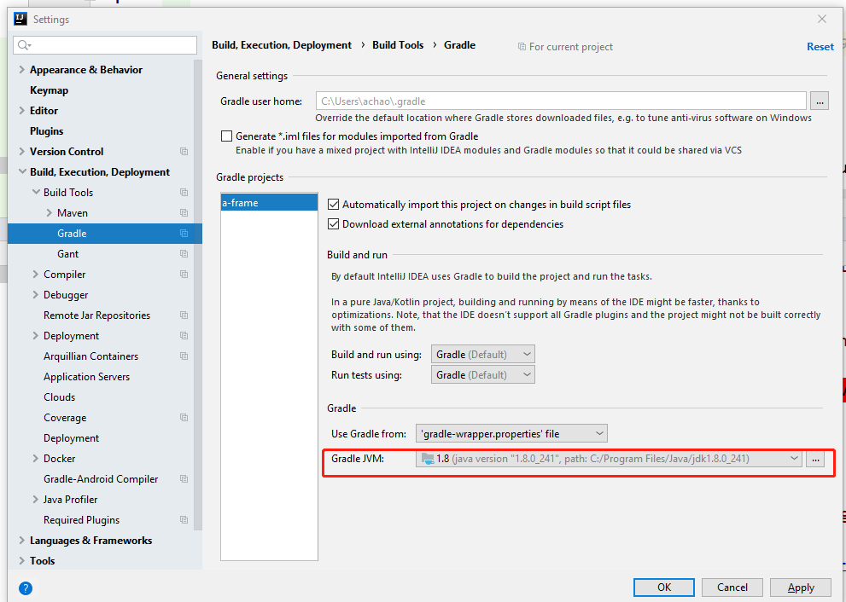Close the Settings dialog
846x602 pixels.
822,19
